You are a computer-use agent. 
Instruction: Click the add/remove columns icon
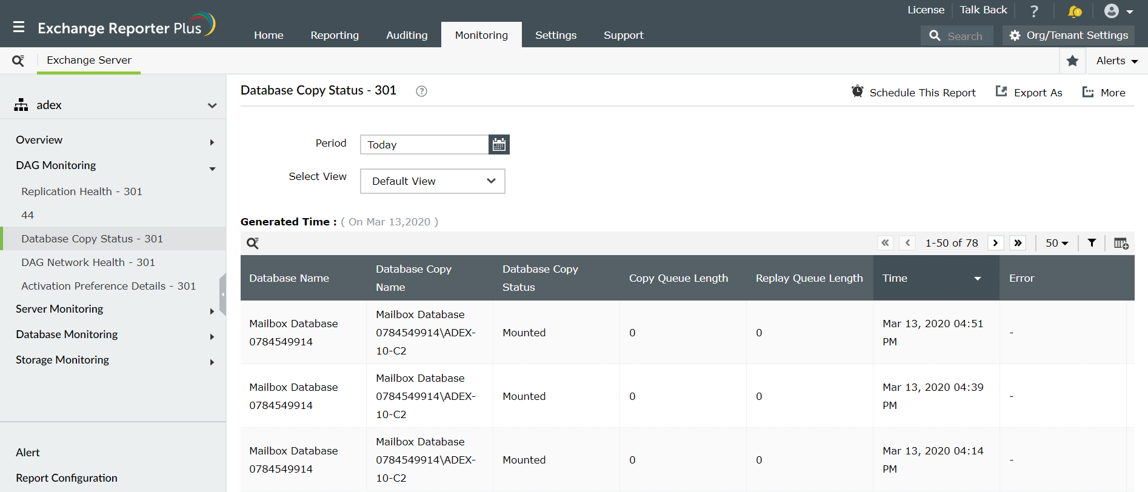click(1121, 243)
